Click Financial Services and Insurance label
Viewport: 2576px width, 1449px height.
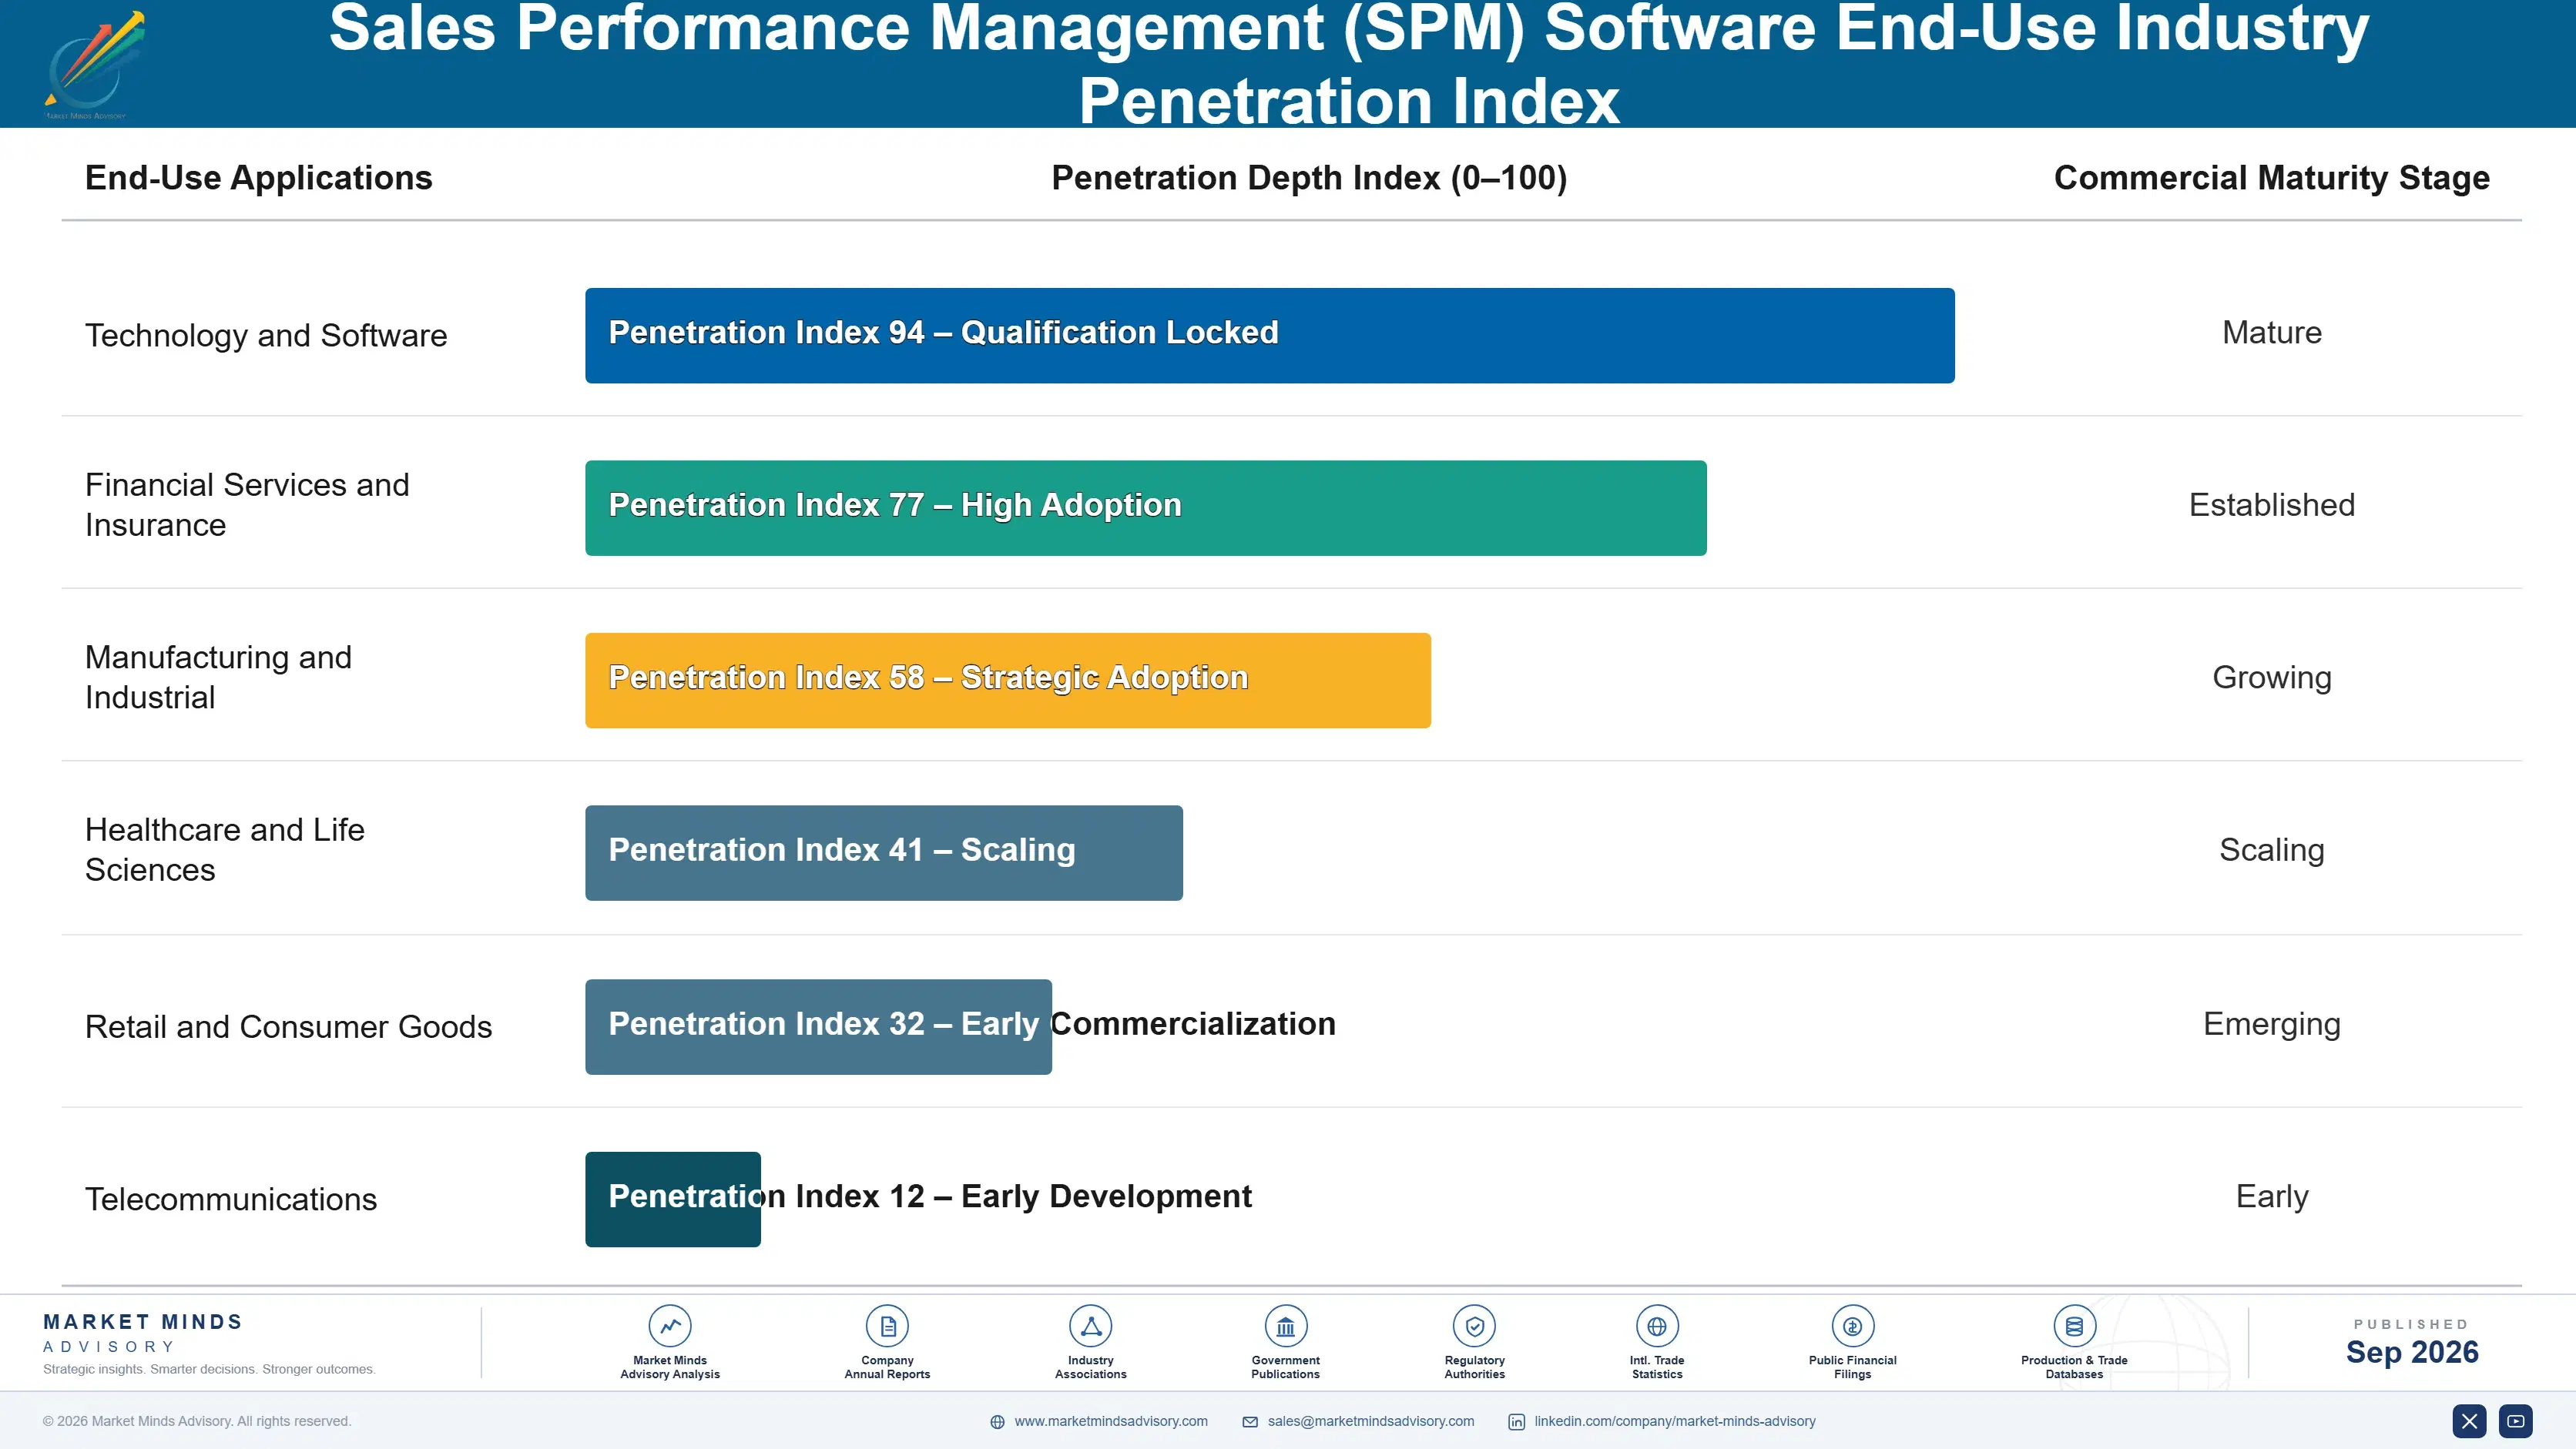coord(247,504)
